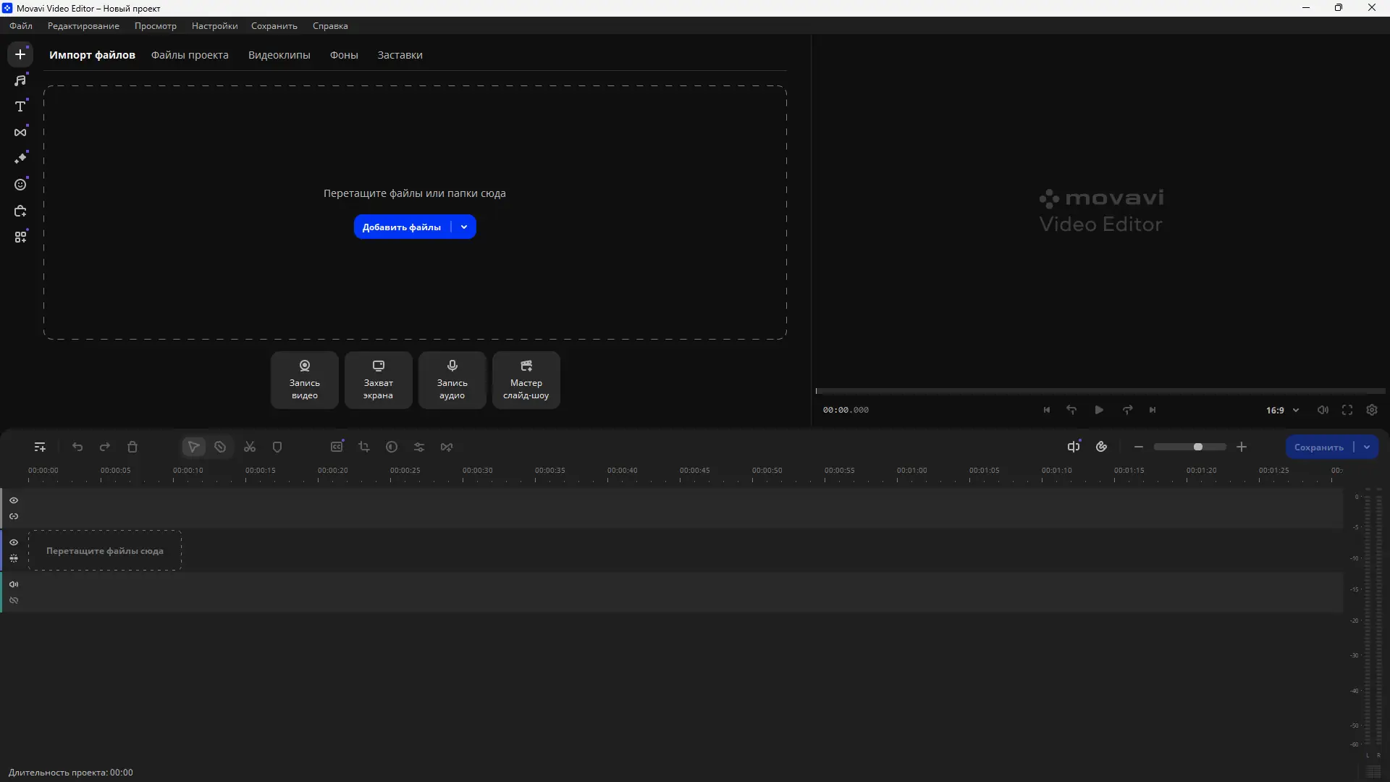Viewport: 1390px width, 782px height.
Task: Open the Редактирование menu
Action: point(82,26)
